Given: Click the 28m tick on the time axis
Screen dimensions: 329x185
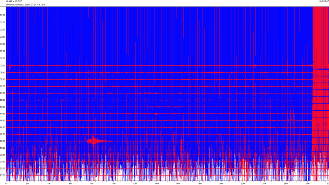Looking at the screenshot, I should pyautogui.click(x=307, y=184).
